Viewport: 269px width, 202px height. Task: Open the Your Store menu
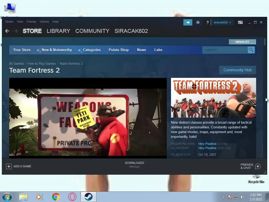22,50
